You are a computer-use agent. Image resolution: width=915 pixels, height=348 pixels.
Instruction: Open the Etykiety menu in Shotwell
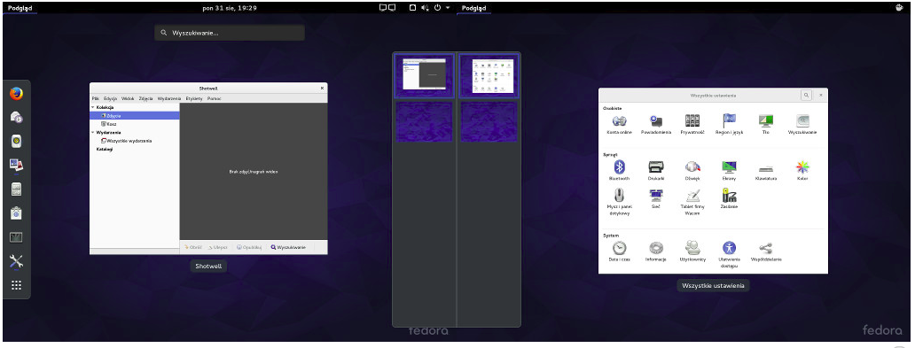click(x=194, y=98)
